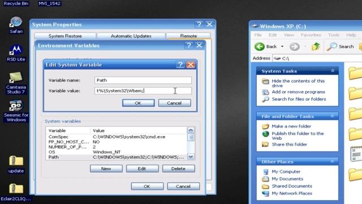Click help button in Edit System Variable

click(x=180, y=65)
